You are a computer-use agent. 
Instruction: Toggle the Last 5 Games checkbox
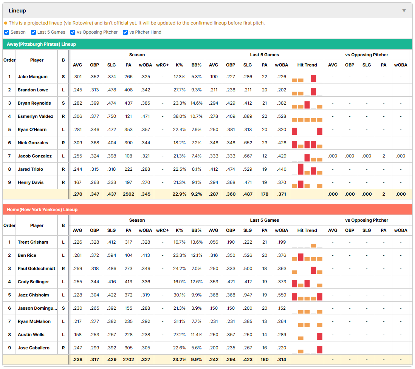tap(33, 32)
